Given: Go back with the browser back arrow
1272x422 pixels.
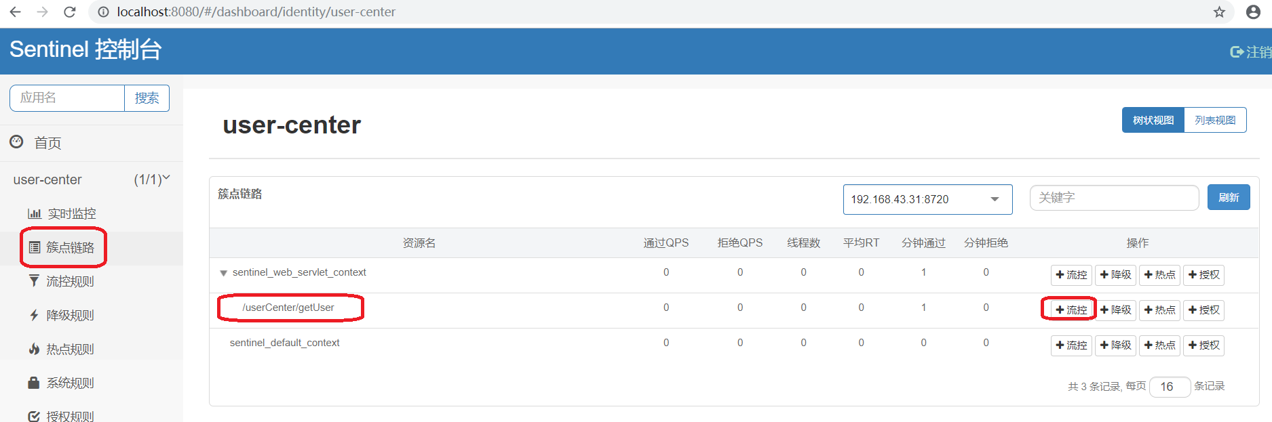Looking at the screenshot, I should (15, 12).
